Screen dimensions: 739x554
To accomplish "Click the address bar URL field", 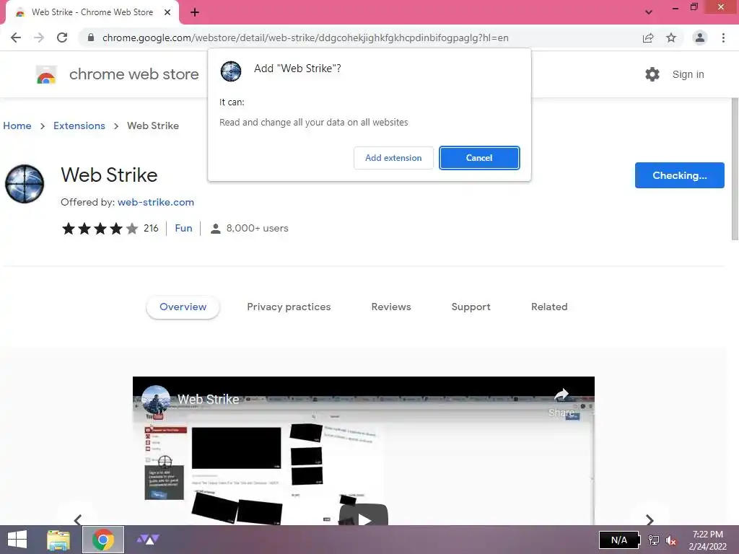I will (305, 38).
